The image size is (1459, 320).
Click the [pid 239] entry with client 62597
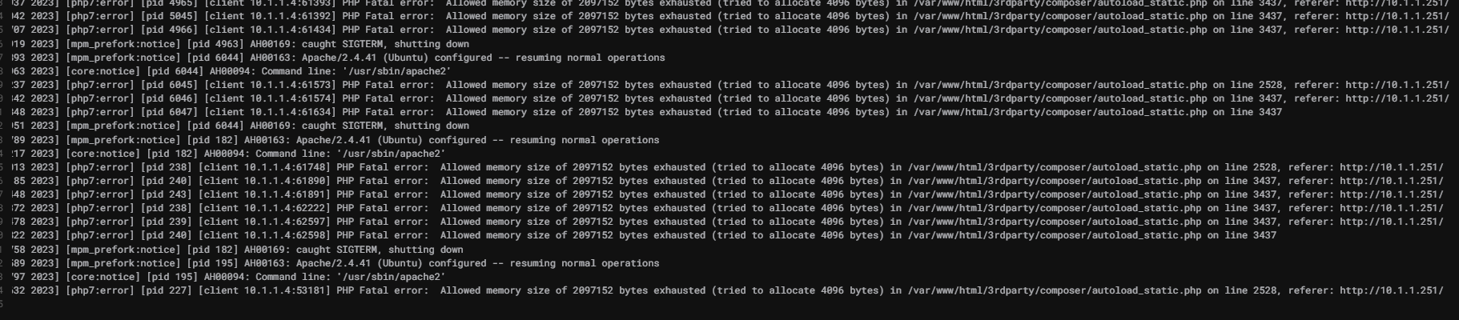pyautogui.click(x=167, y=222)
